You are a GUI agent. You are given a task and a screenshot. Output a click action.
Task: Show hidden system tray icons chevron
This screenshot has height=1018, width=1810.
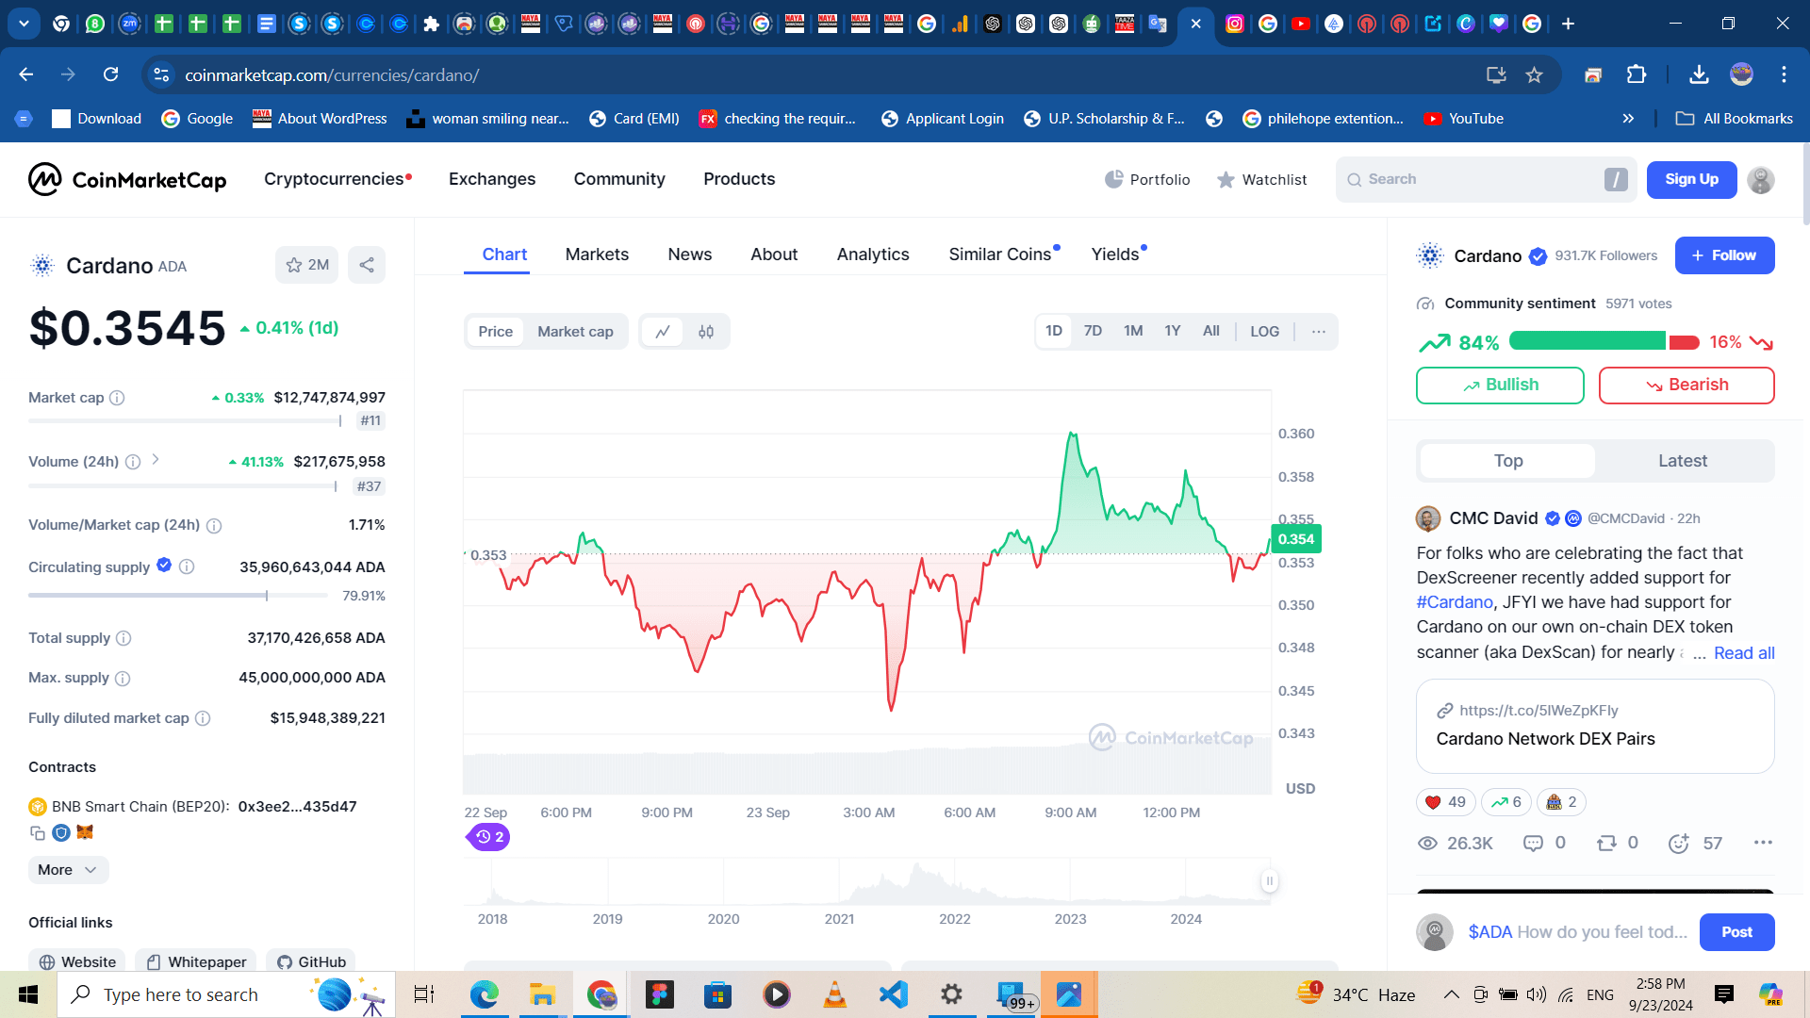1452,994
